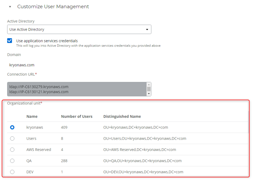Click the ldap://IP-C6130121.kryonaws.com URL line
Viewport: 254px width, 182px height.
pyautogui.click(x=39, y=92)
